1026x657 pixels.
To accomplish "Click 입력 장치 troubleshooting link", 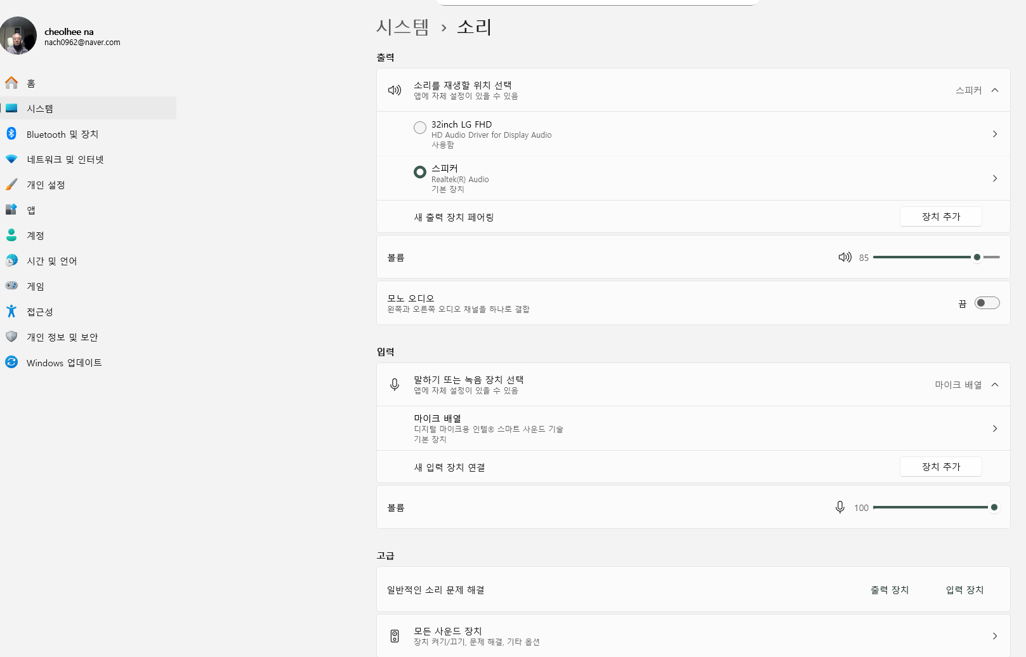I will (964, 590).
